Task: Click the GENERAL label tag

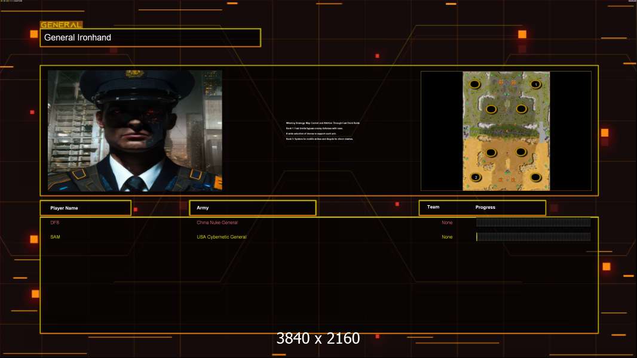Action: pos(62,24)
